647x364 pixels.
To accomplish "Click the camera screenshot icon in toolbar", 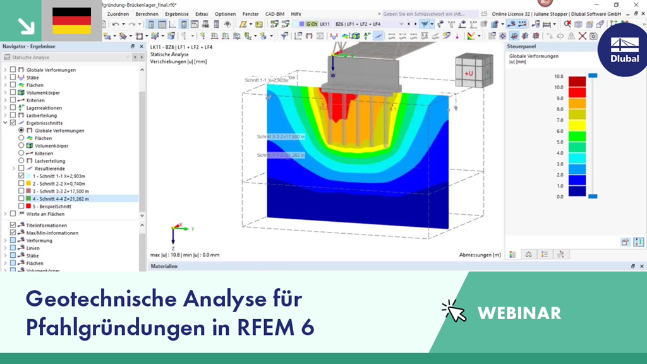I will [593, 36].
